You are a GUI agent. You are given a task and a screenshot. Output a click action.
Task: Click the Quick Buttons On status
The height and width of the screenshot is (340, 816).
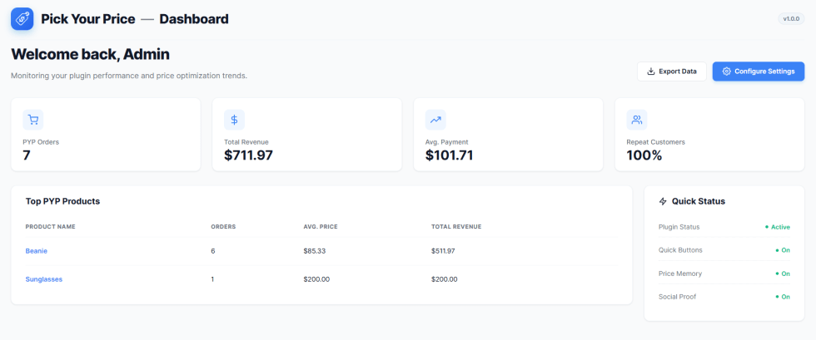point(782,250)
